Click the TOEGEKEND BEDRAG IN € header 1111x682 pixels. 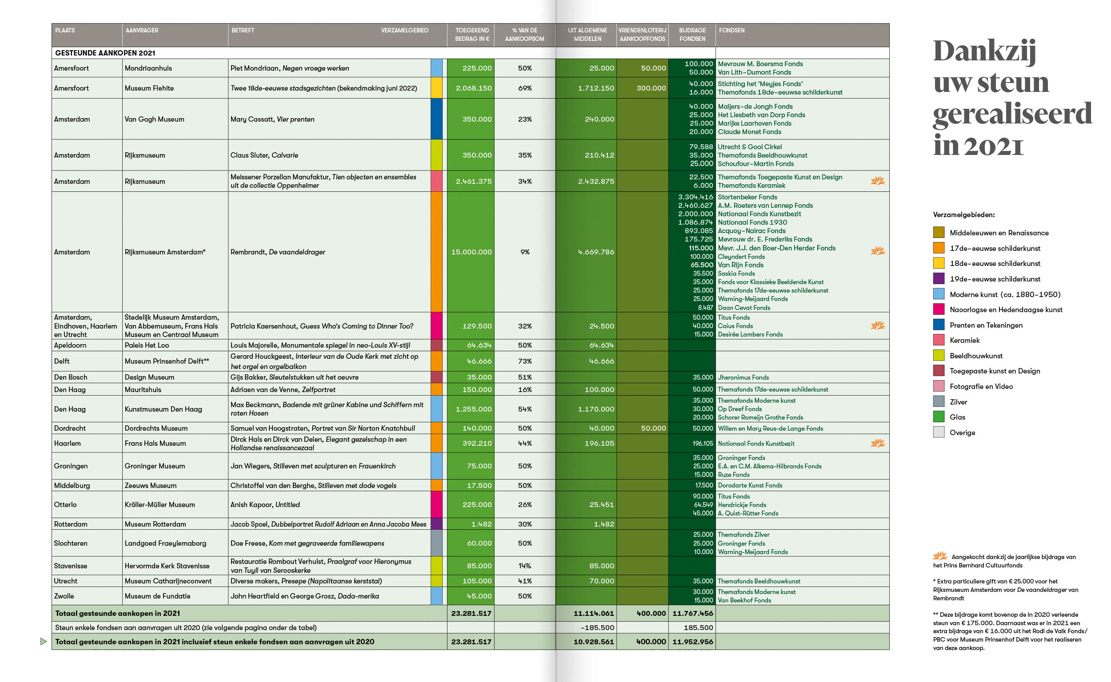(x=472, y=34)
